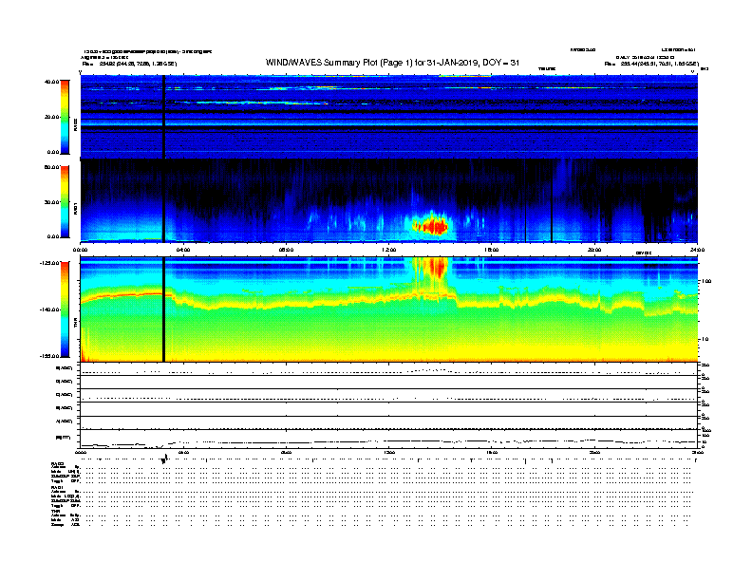Click the 100 tick label right of TNR

(706, 281)
